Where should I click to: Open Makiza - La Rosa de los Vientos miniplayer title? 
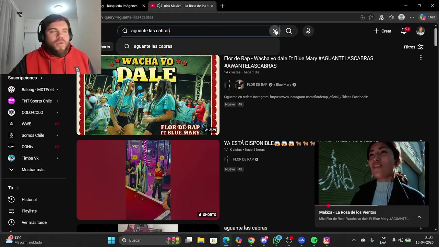point(347,212)
